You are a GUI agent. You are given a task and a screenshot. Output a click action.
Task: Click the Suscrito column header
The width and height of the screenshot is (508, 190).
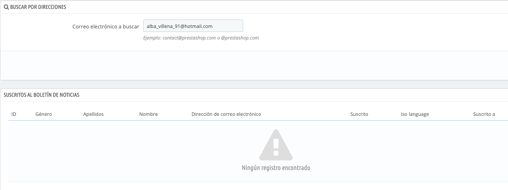pos(359,114)
